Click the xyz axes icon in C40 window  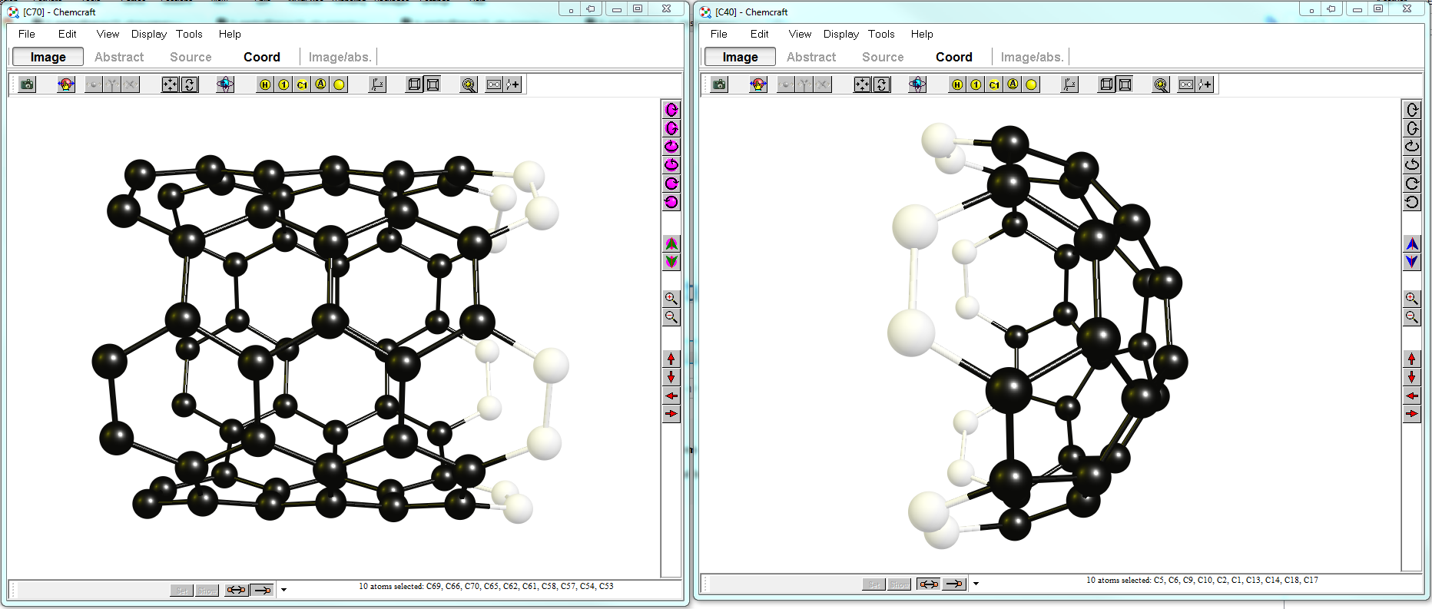tap(1069, 84)
